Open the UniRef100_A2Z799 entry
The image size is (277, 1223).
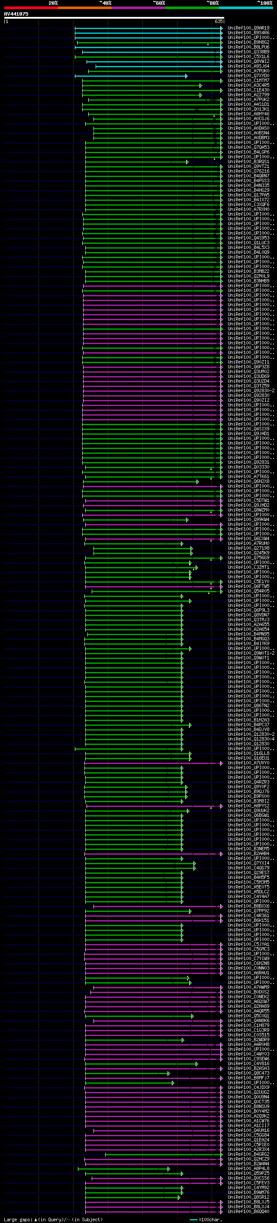point(248,95)
